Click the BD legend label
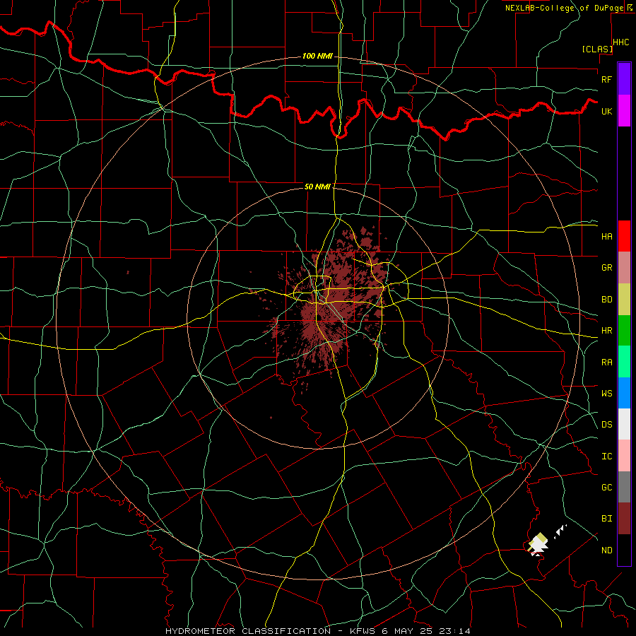The width and height of the screenshot is (636, 636). click(x=606, y=300)
